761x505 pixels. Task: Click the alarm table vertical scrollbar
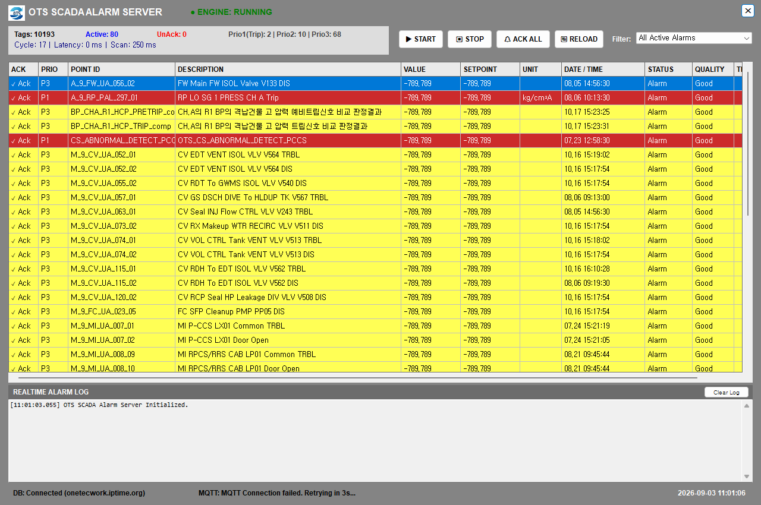tap(748, 143)
